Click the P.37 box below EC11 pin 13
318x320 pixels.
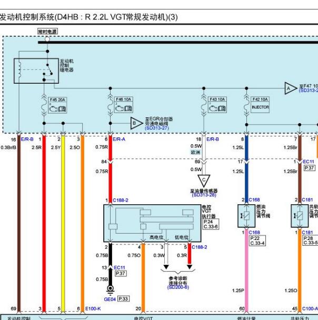coord(121,274)
